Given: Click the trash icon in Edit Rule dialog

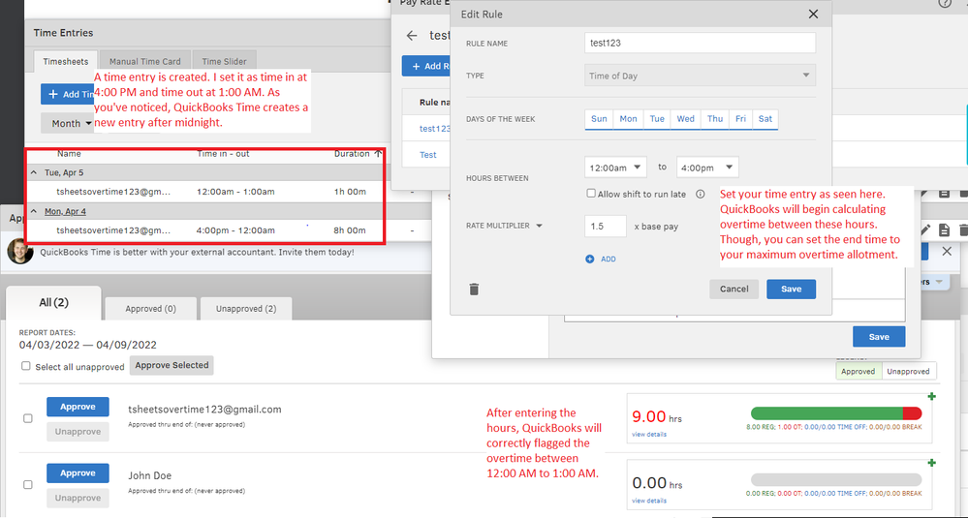Looking at the screenshot, I should click(474, 289).
